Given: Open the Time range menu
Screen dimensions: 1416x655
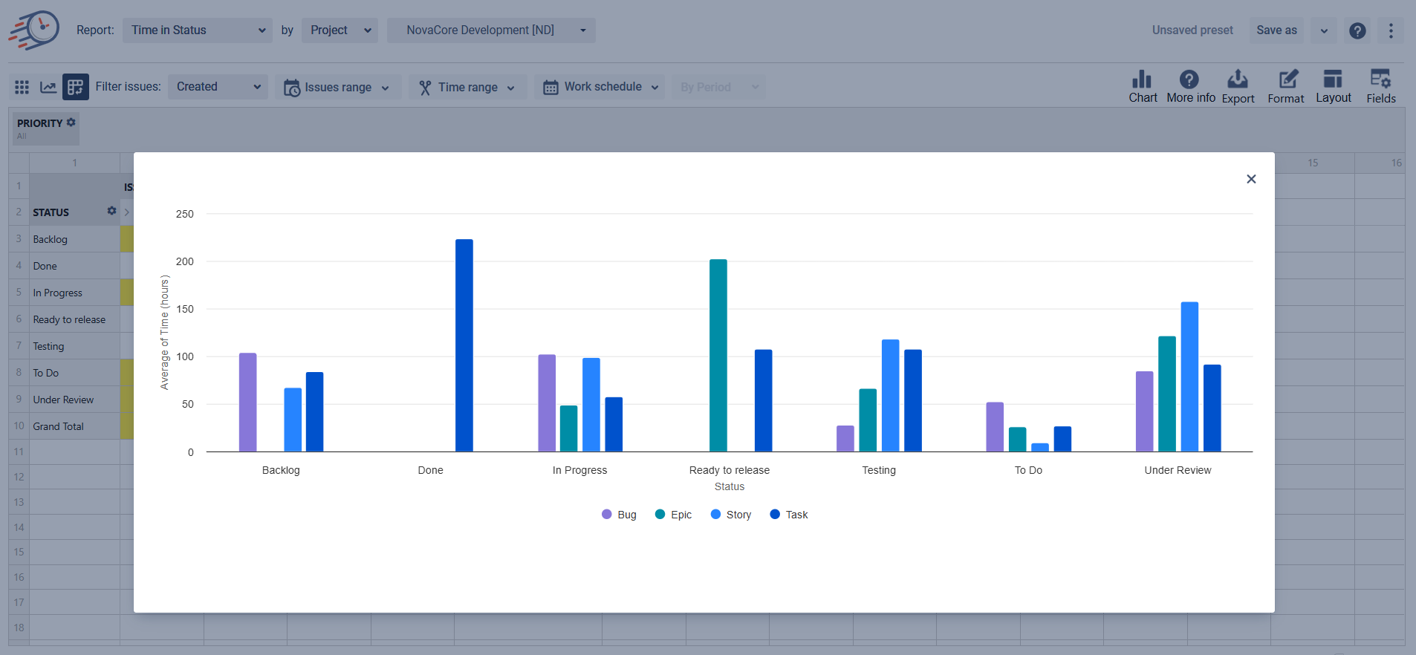Looking at the screenshot, I should pos(467,87).
